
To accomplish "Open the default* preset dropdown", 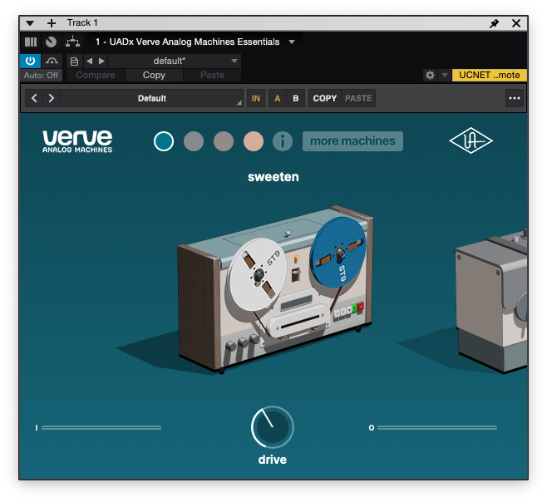I will pos(175,61).
